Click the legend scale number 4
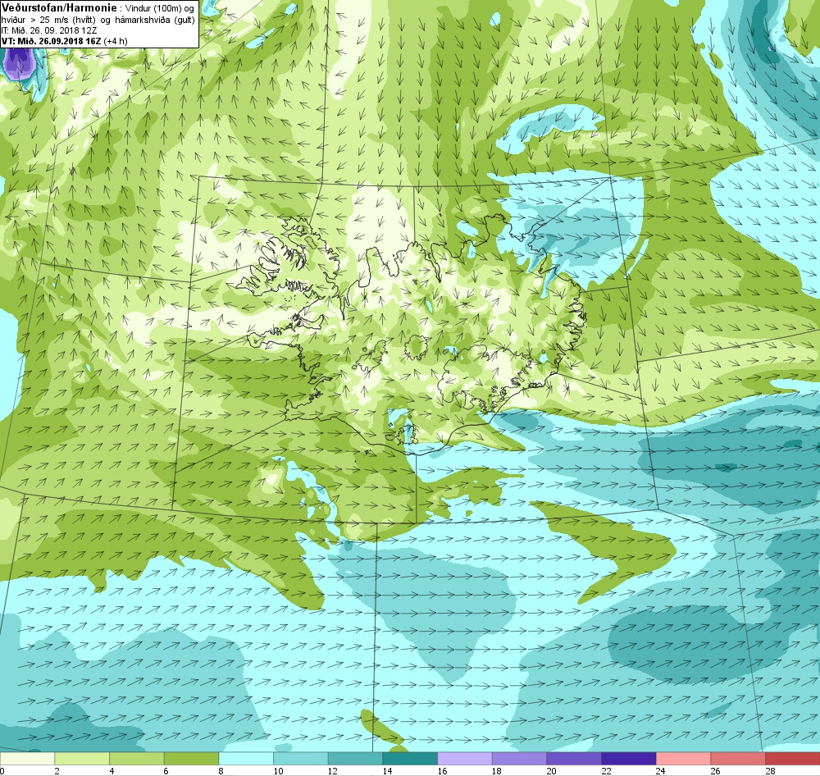Screen dimensions: 820x776 pos(112,771)
